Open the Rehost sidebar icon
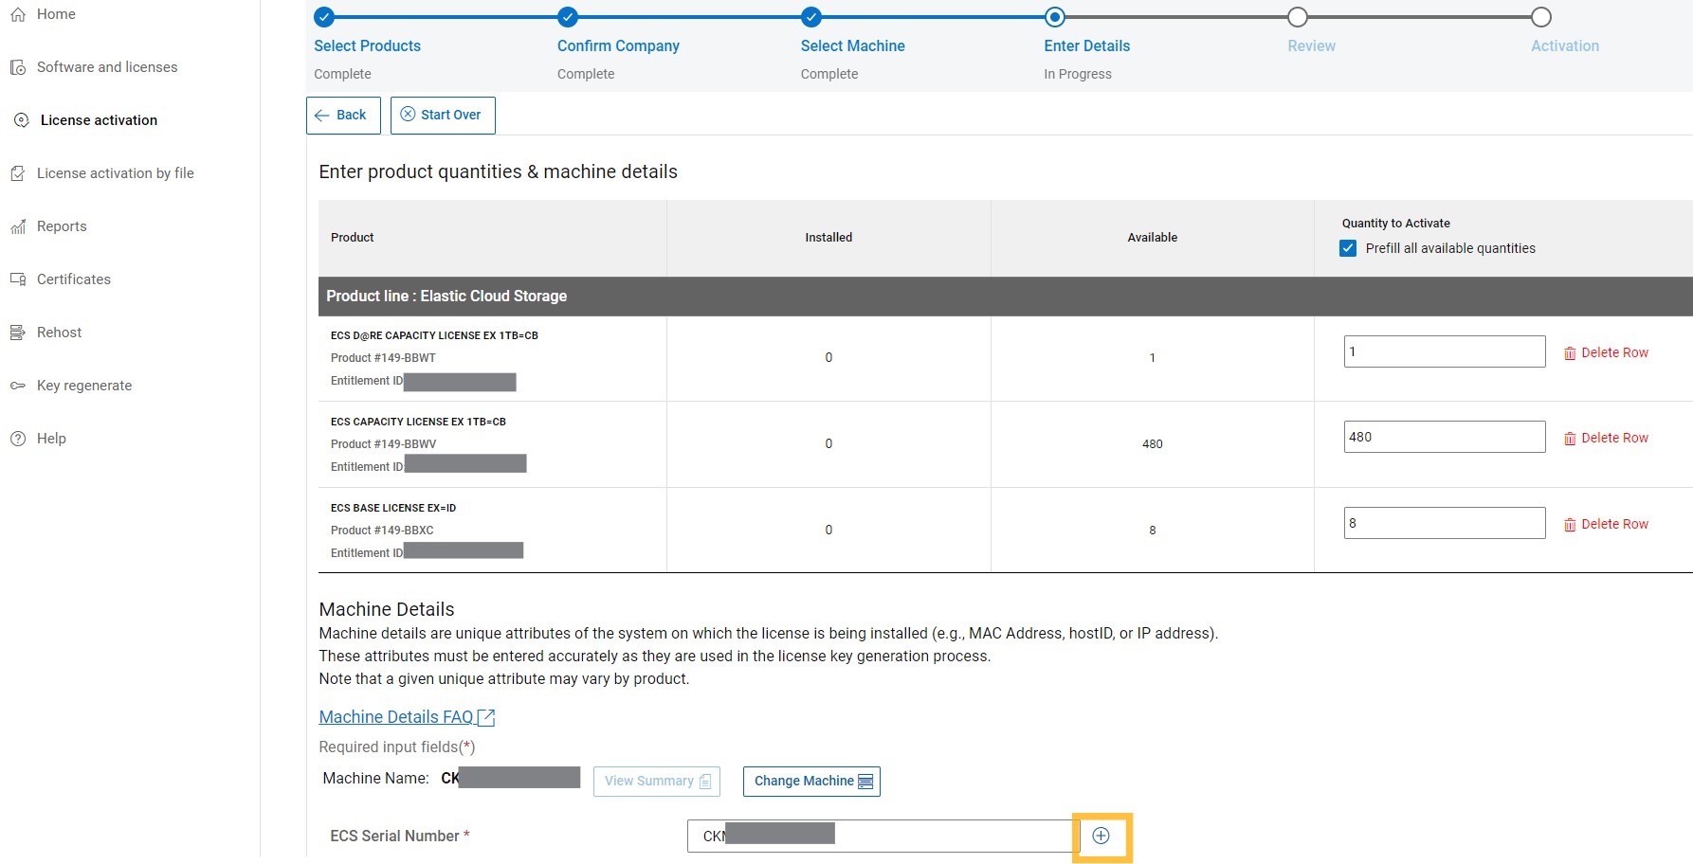 tap(19, 332)
